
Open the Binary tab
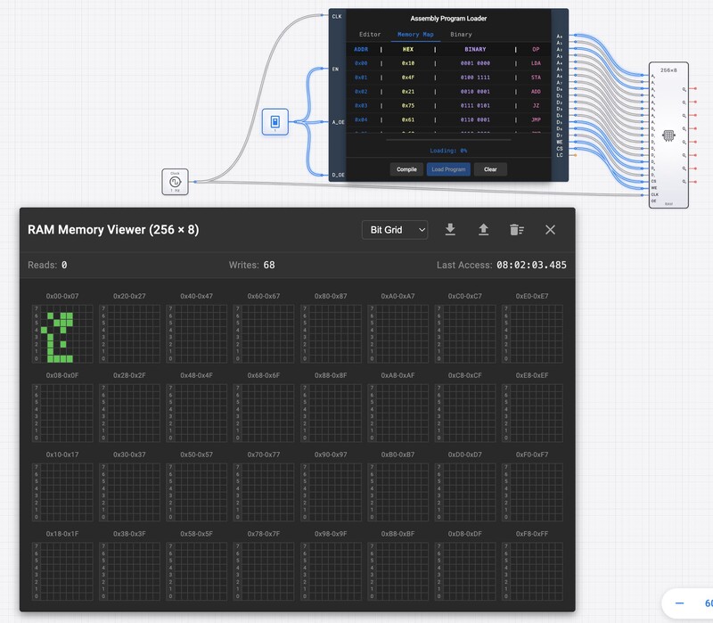coord(461,35)
